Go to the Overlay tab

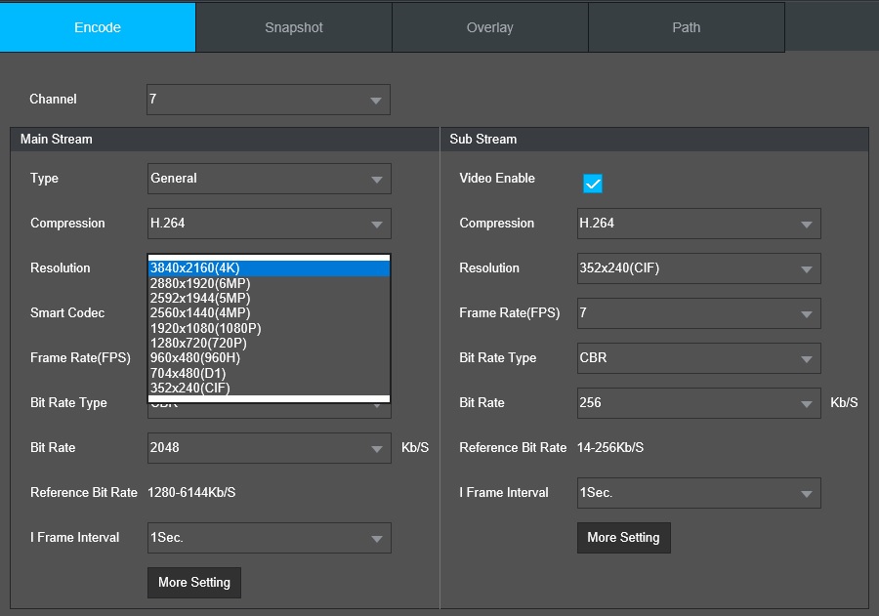490,27
